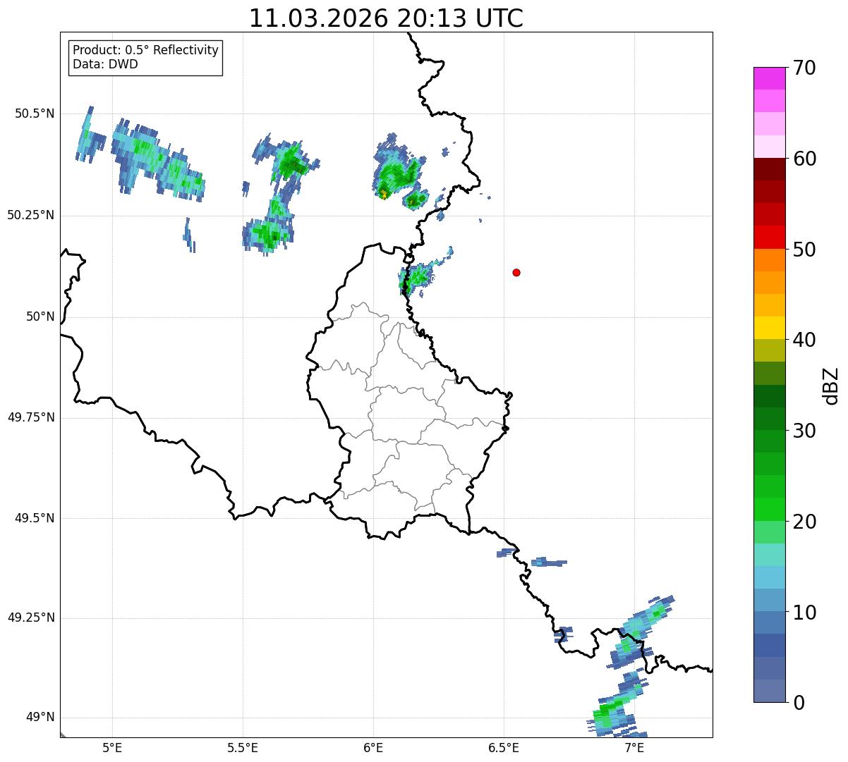Click the "50.5°N" latitude label

35,113
